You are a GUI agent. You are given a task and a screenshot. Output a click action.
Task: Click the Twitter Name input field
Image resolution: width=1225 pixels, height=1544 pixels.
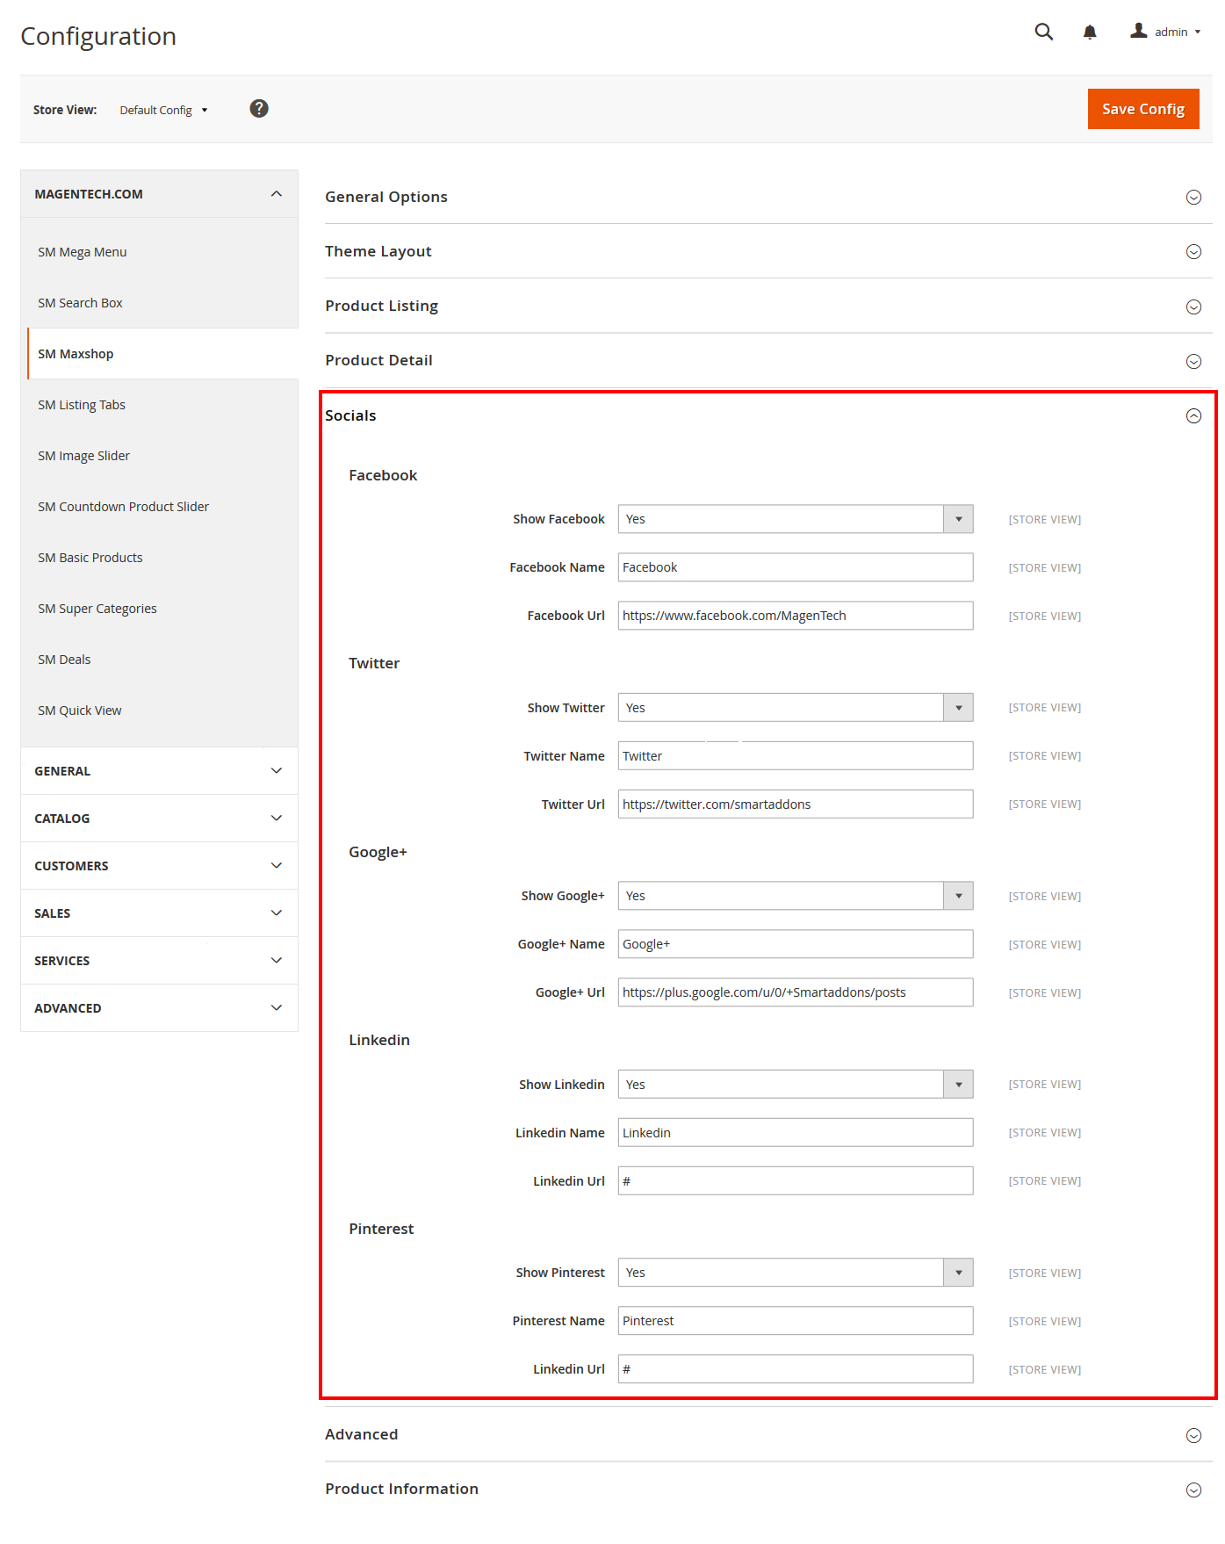pyautogui.click(x=796, y=756)
